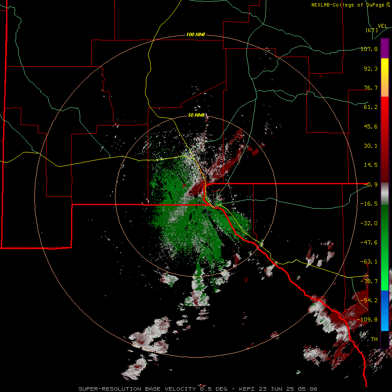Click the -63.1 scale value
Screen dimensions: 392x392
369,262
